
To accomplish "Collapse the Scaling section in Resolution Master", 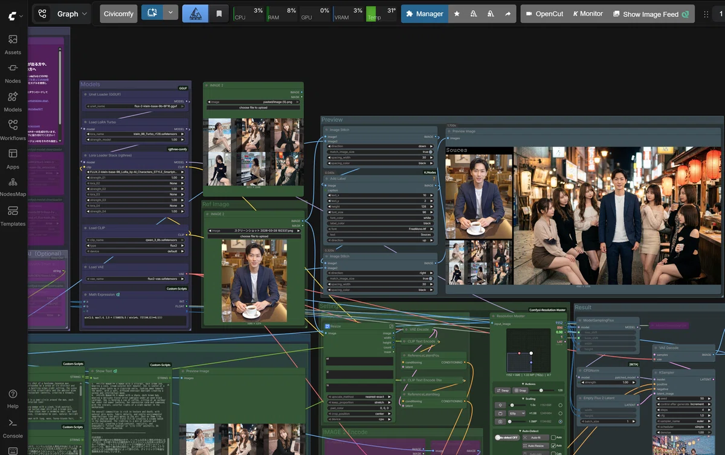I will 529,399.
